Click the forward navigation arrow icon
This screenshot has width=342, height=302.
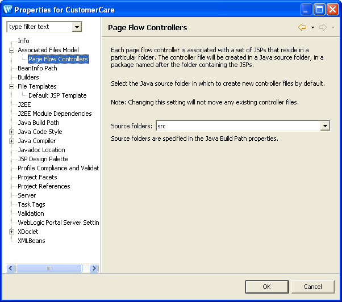323,27
